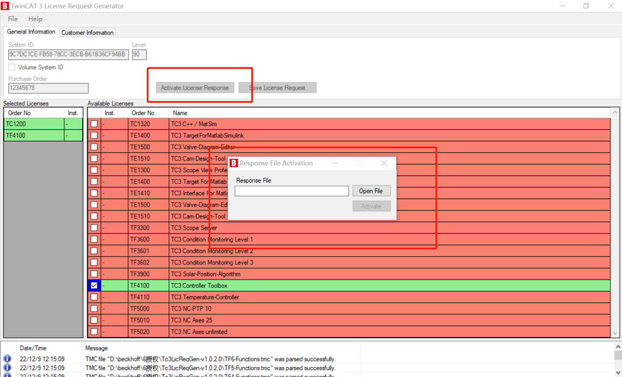
Task: Click the "TC3 Temperature-Controller" name cell
Action: point(389,297)
